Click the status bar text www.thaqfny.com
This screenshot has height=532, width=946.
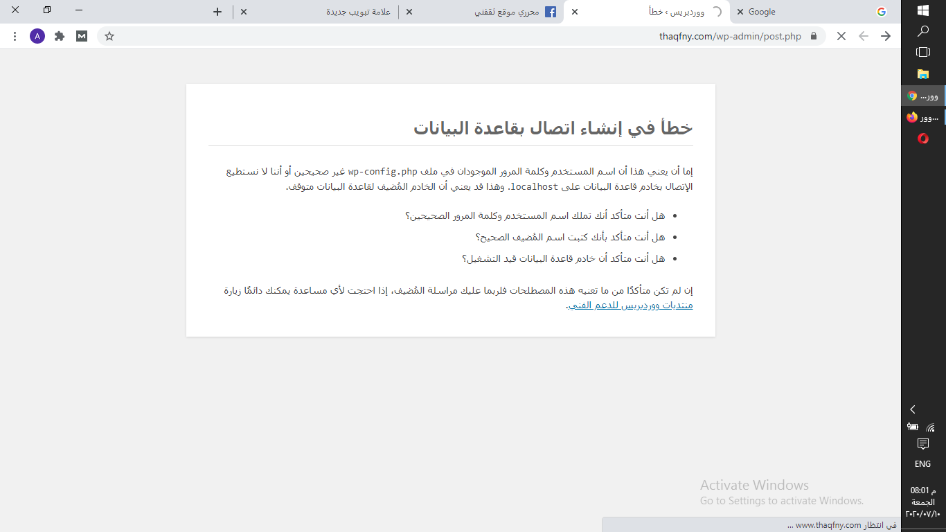[828, 525]
